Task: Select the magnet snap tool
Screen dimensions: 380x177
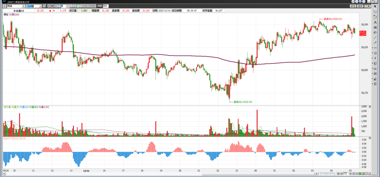Action: (375, 32)
